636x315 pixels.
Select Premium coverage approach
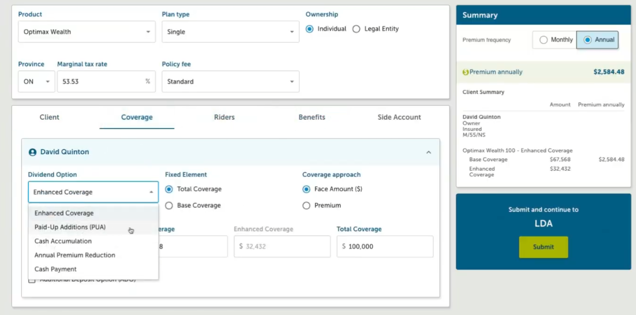coord(306,205)
